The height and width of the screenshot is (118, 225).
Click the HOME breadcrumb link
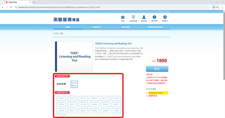[55, 33]
